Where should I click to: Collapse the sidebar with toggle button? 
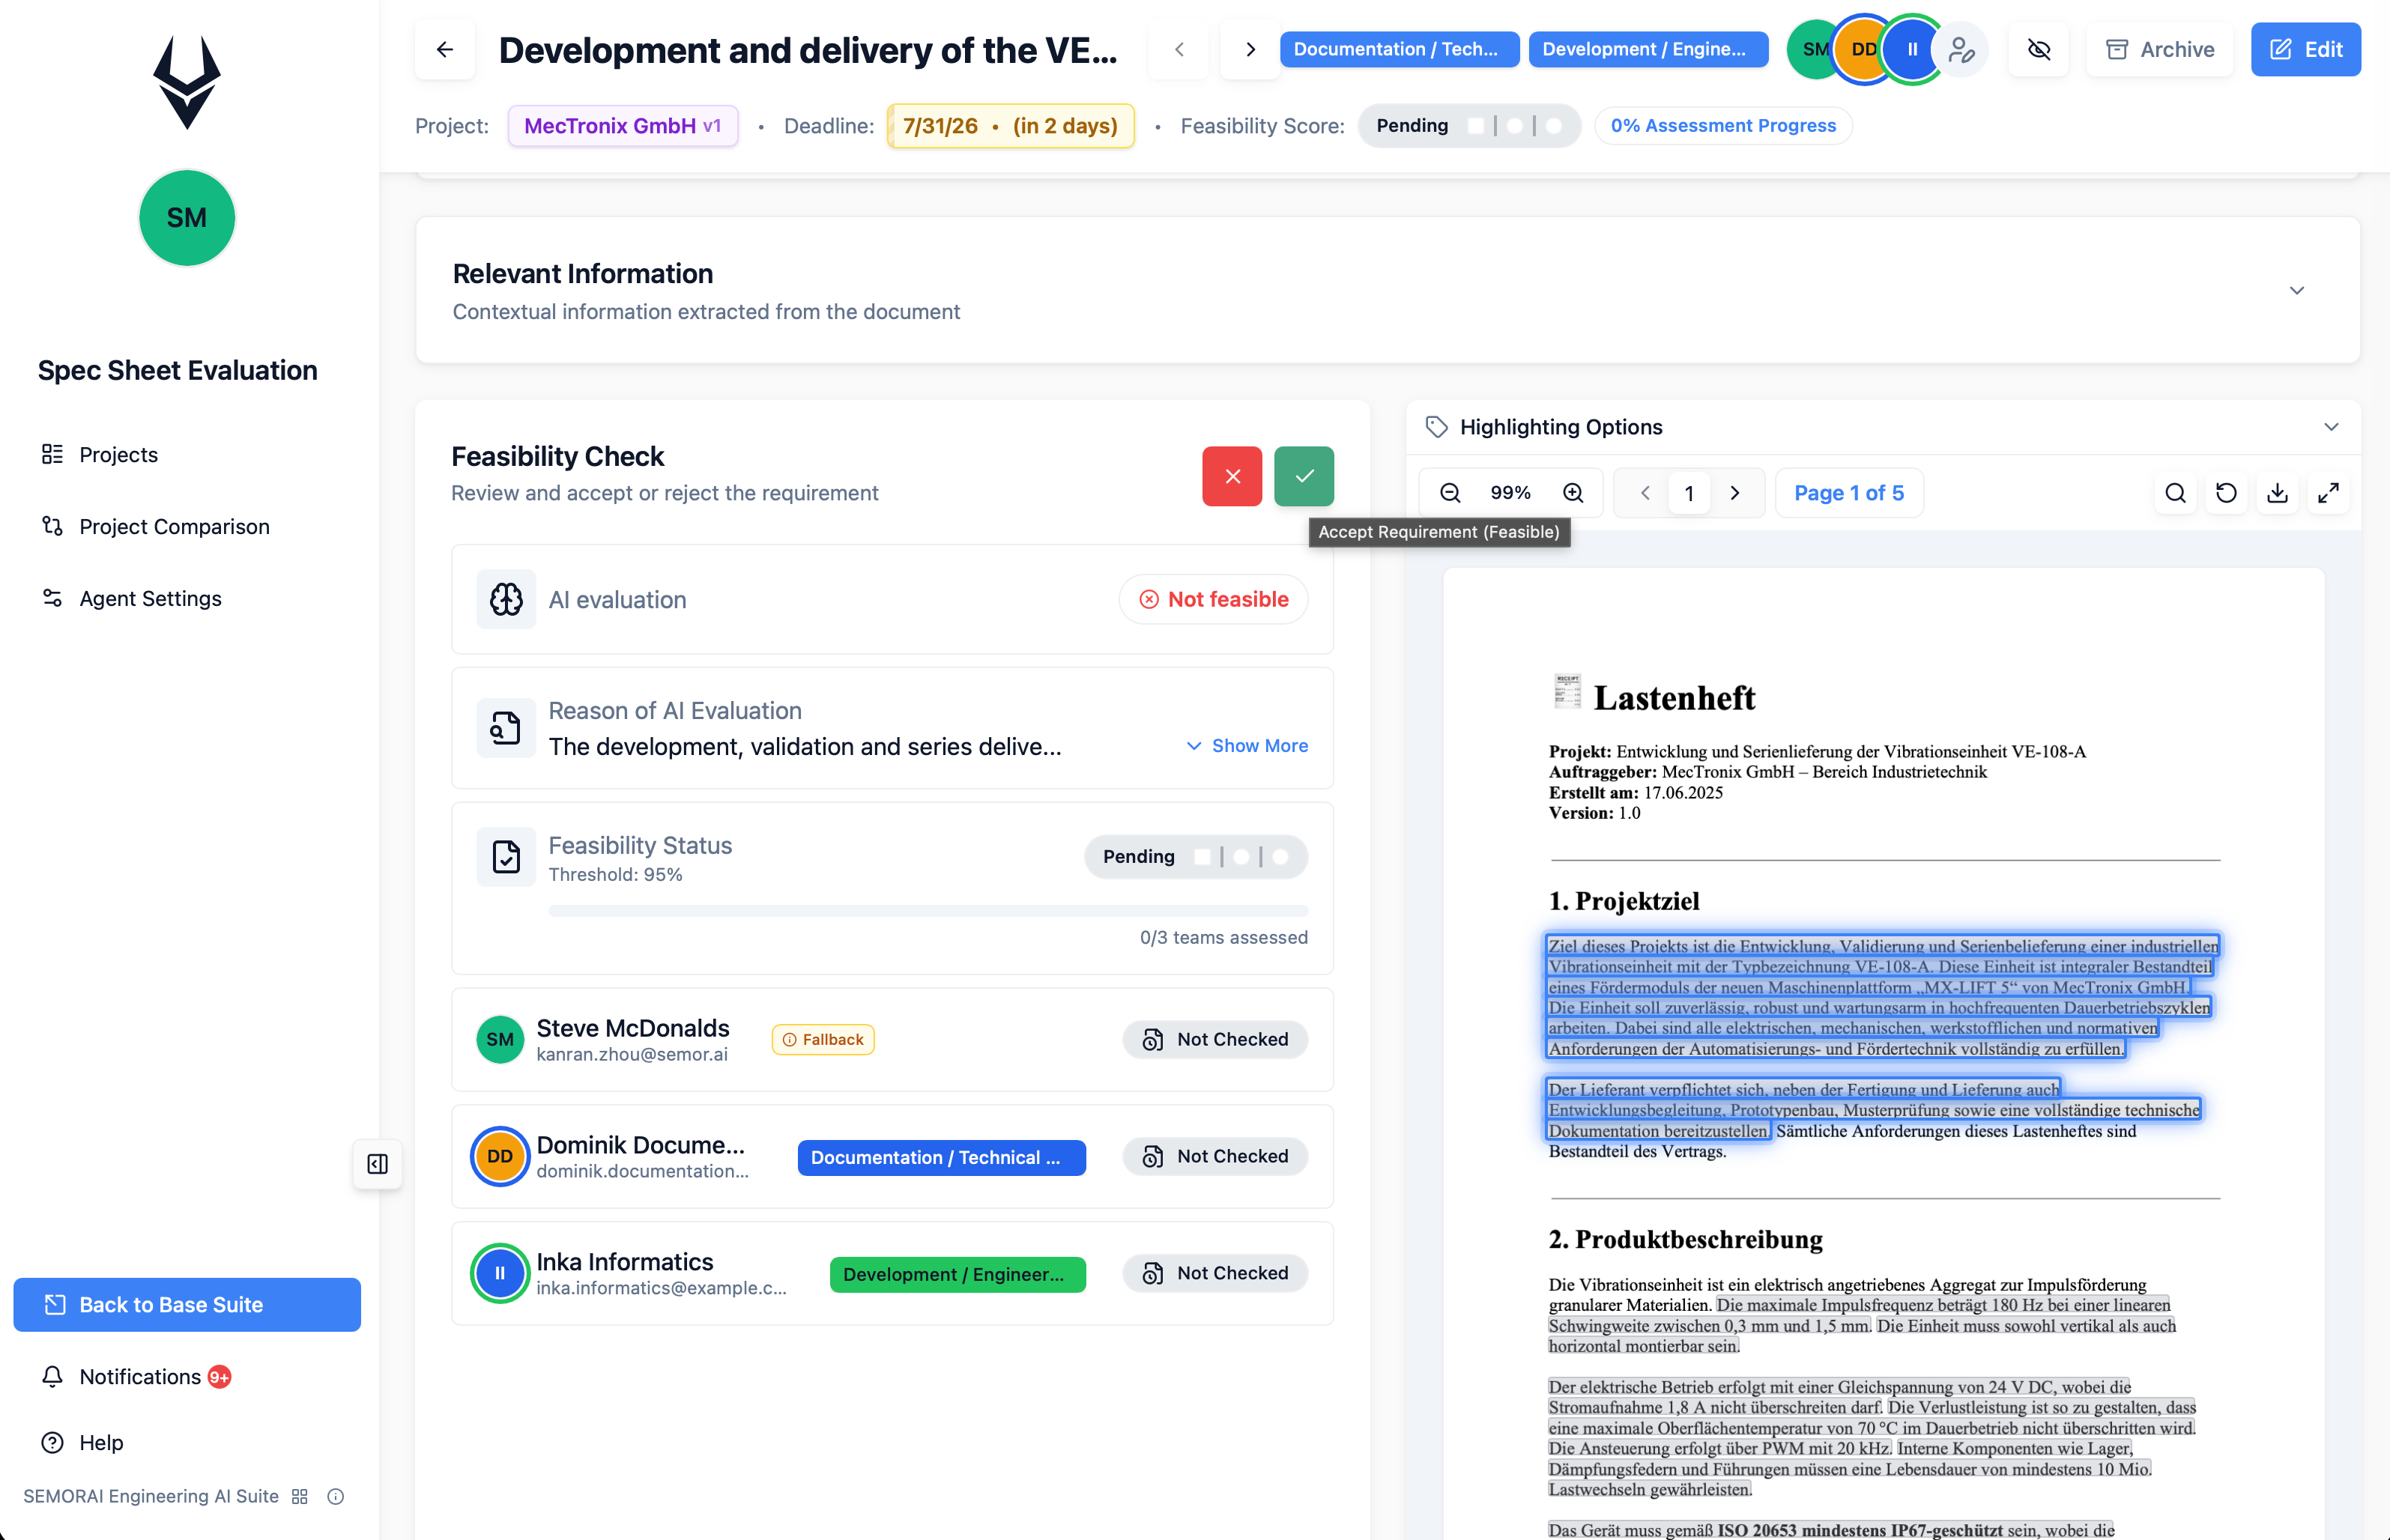point(377,1164)
